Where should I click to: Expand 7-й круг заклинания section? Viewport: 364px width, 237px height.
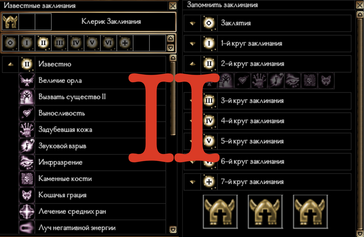pos(192,182)
